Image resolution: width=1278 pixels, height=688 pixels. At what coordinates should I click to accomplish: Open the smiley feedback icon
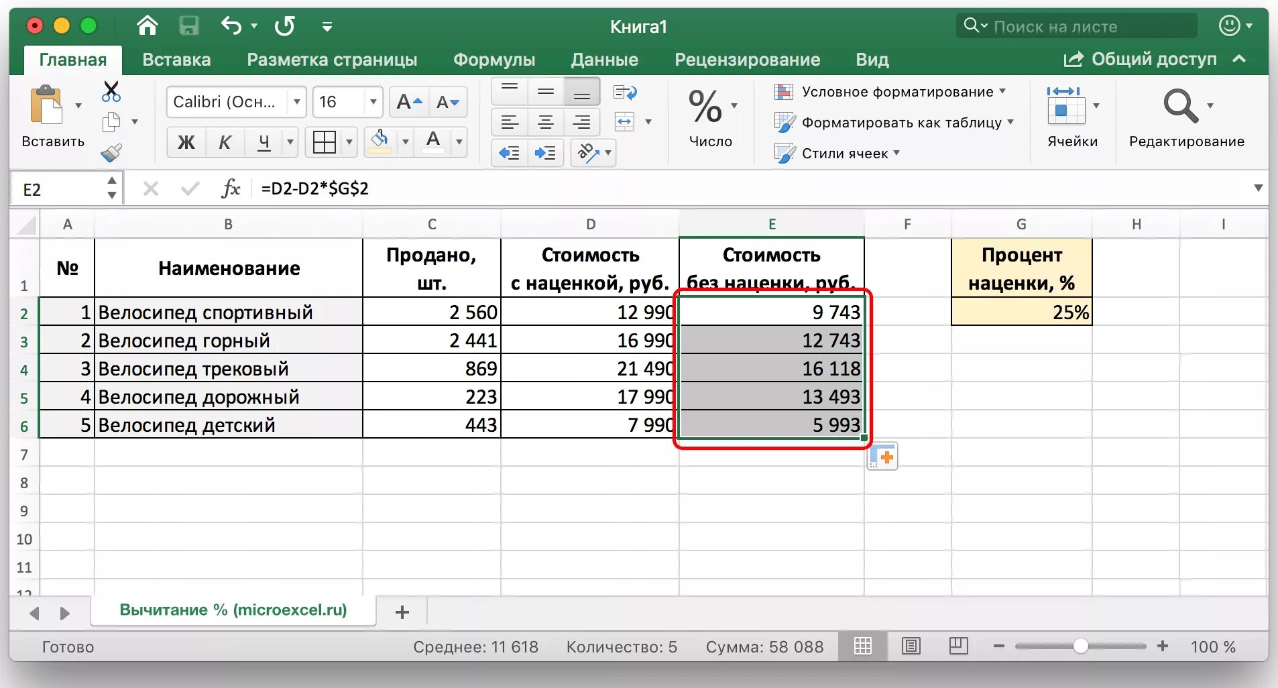click(x=1229, y=26)
